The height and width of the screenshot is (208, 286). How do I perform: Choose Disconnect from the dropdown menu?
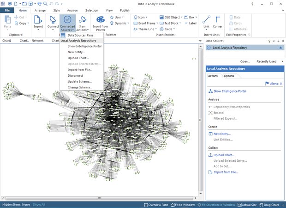(82, 75)
